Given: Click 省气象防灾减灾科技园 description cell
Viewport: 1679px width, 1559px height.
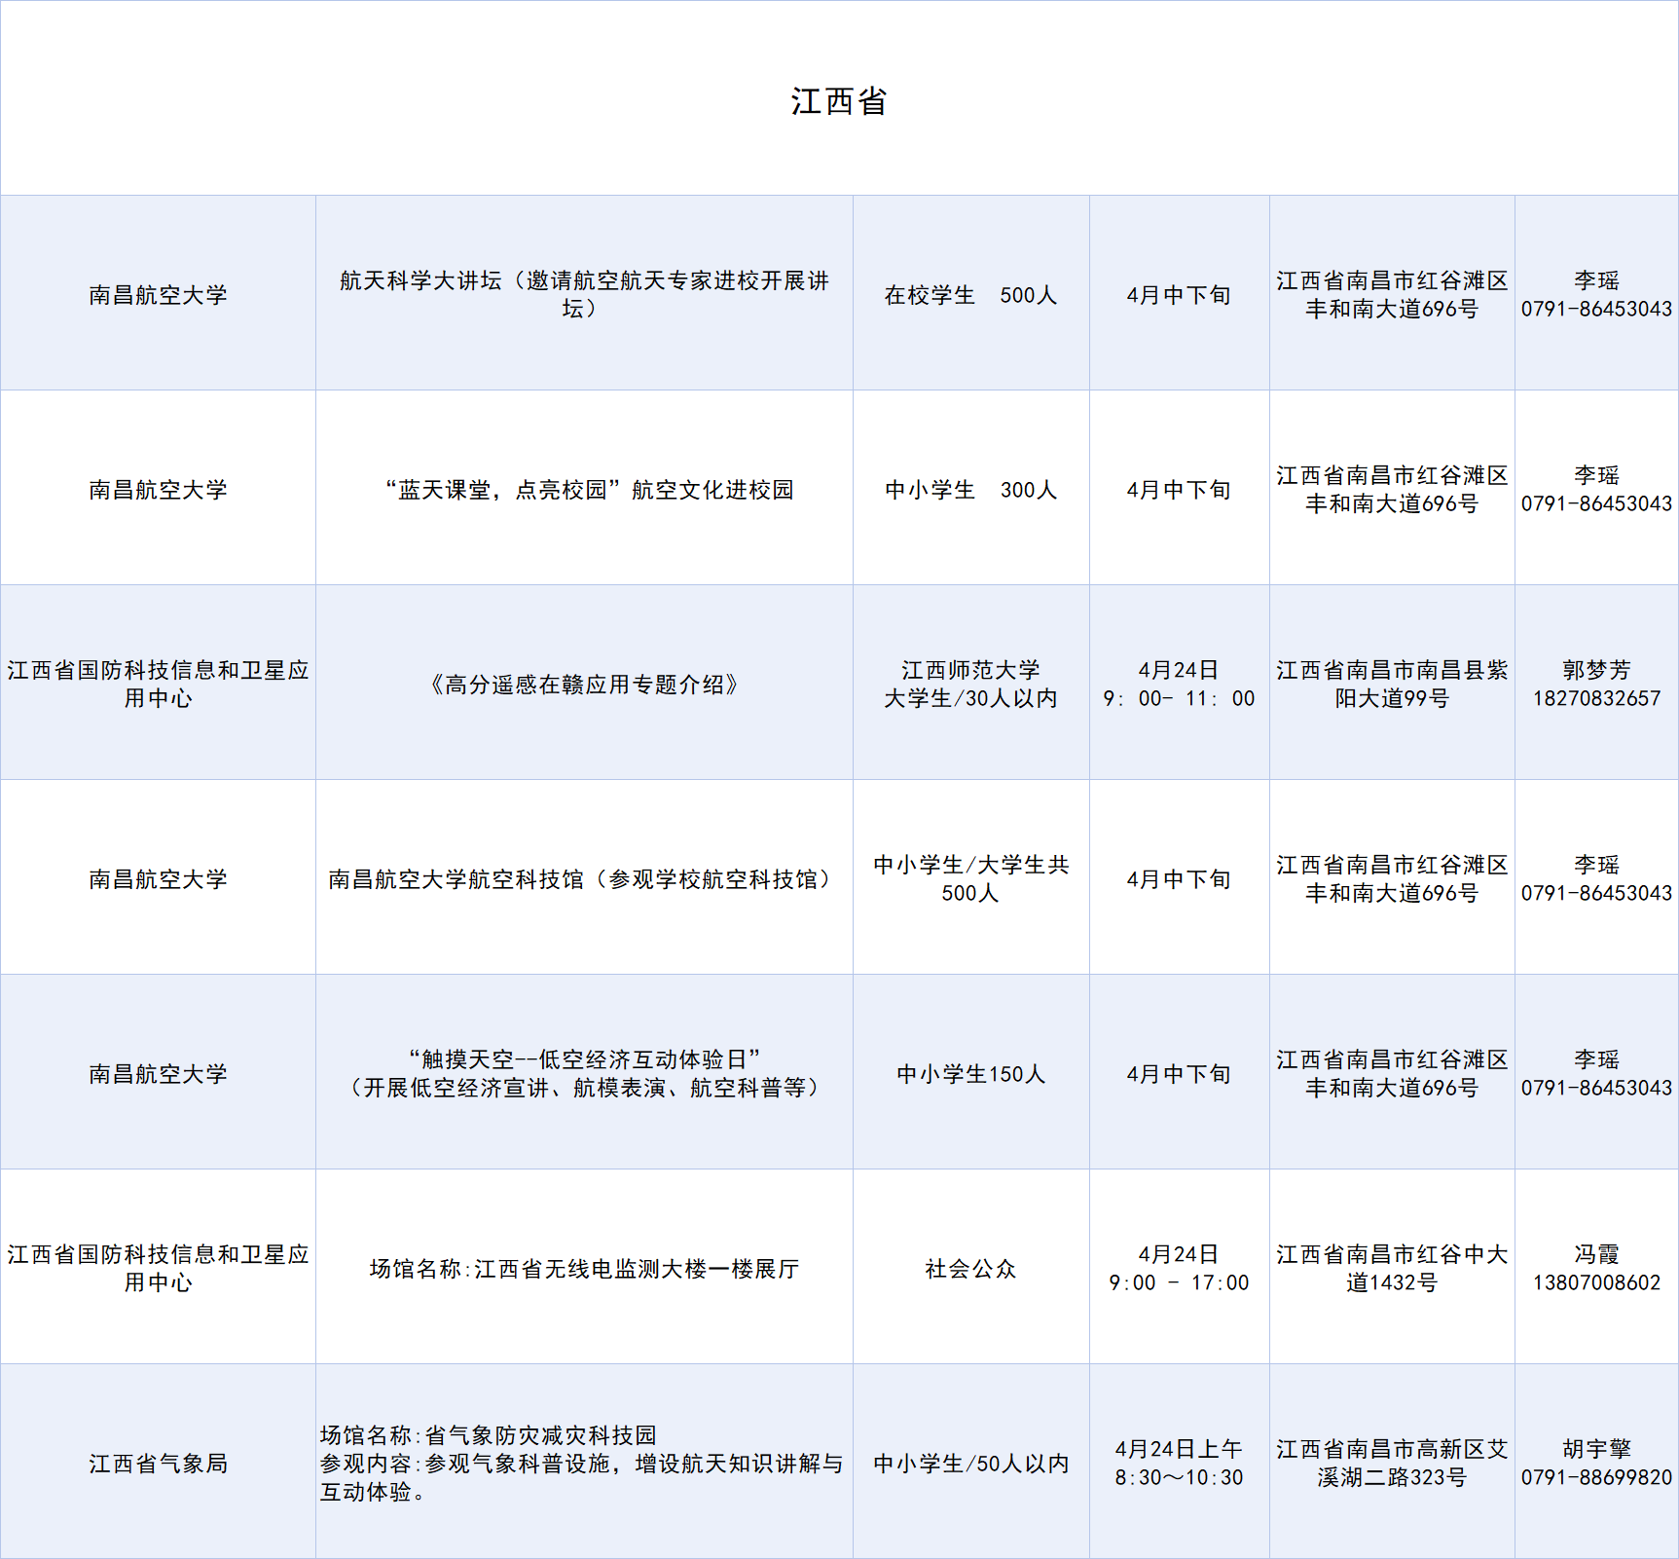Looking at the screenshot, I should 584,1462.
